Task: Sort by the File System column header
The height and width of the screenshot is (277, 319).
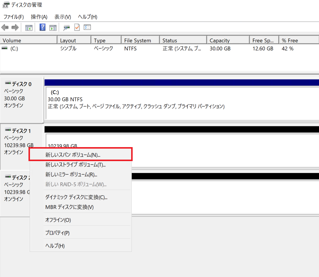Action: tap(141, 40)
